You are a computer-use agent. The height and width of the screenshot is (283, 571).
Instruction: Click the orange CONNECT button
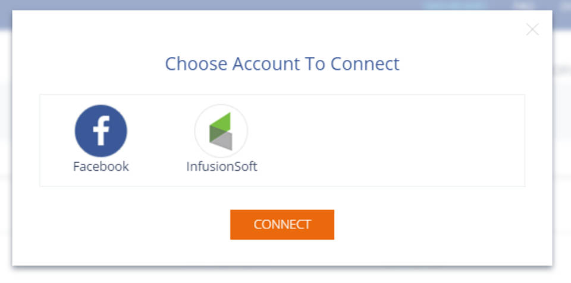282,224
